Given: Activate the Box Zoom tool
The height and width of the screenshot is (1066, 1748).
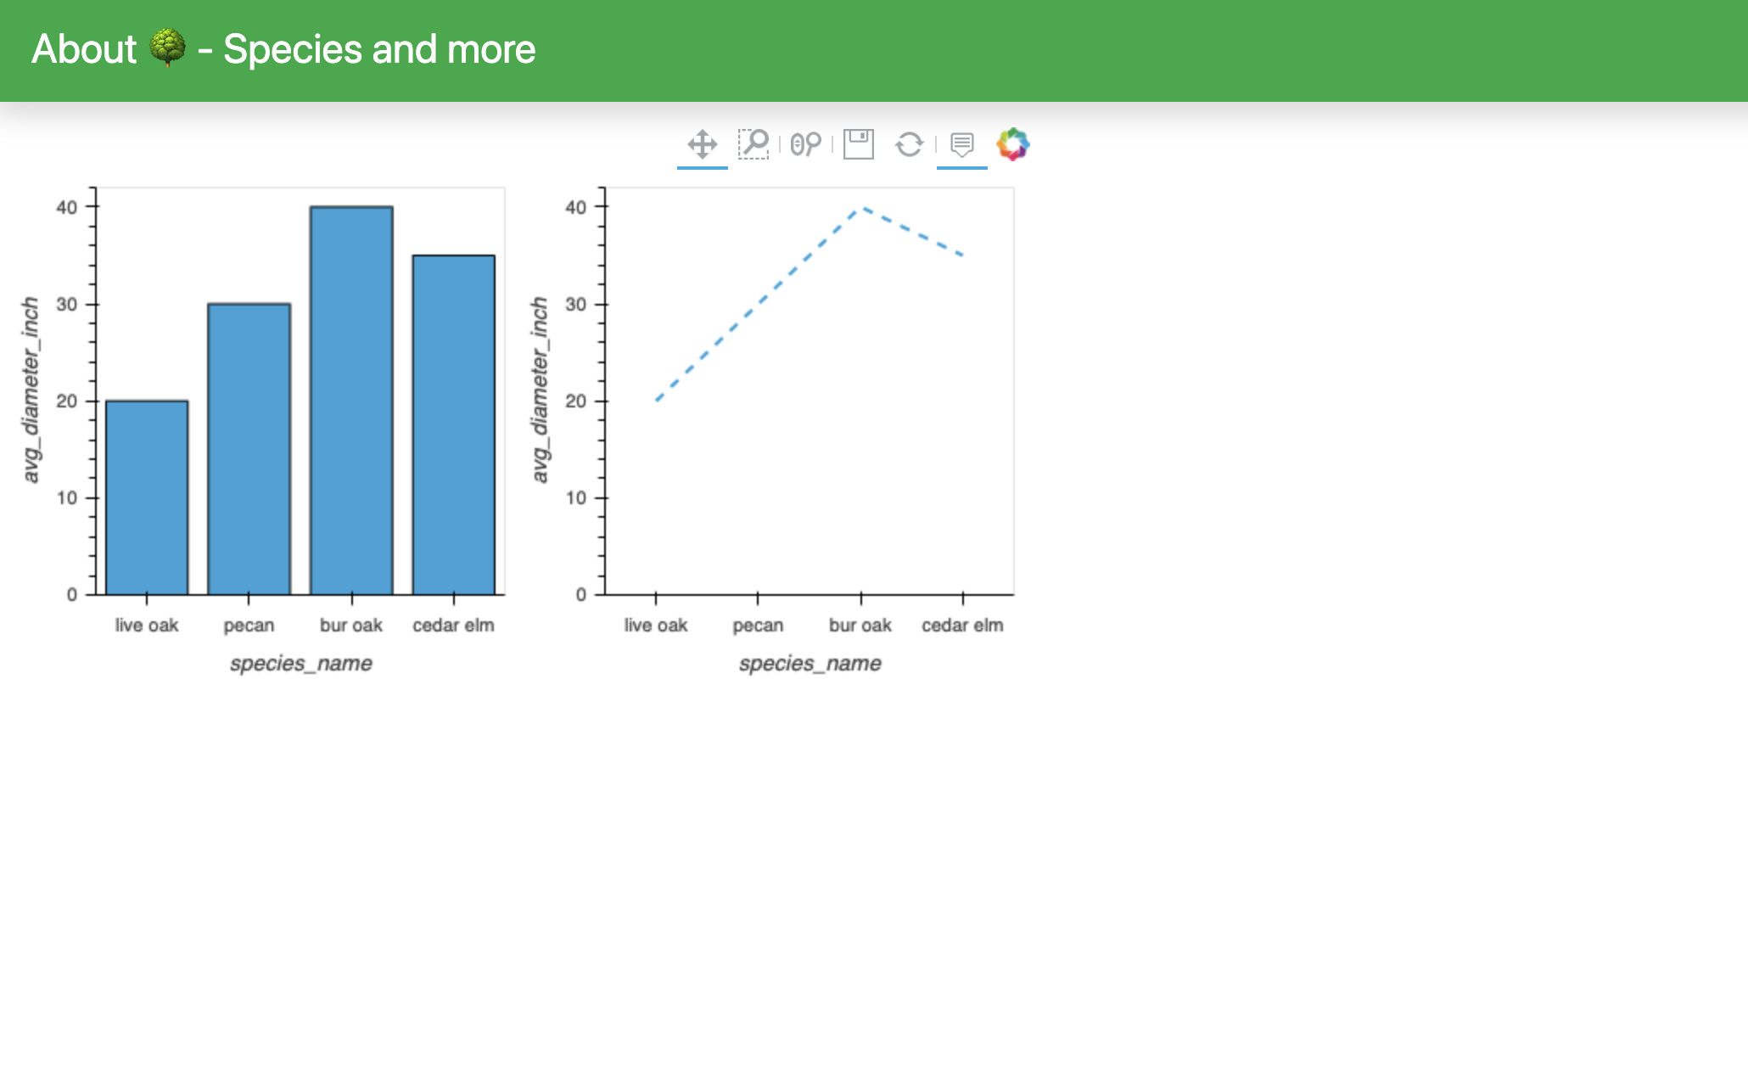Looking at the screenshot, I should coord(754,144).
